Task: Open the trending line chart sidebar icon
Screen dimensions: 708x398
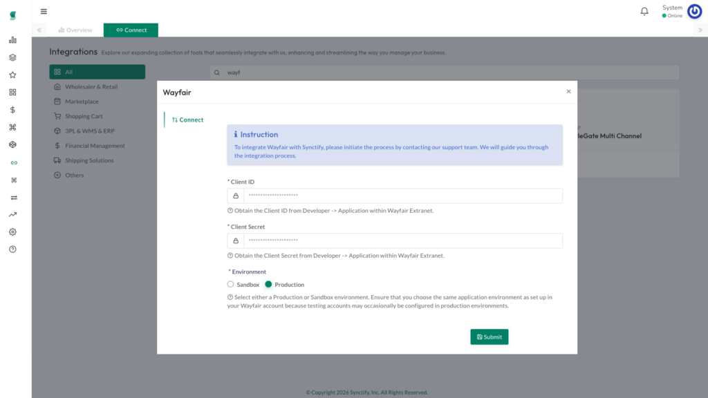Action: point(12,215)
